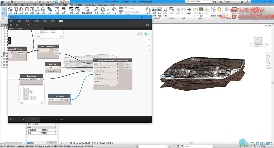This screenshot has height=148, width=274.
Task: Click the Select by ID (按ID选择) icon
Action: click(201, 10)
